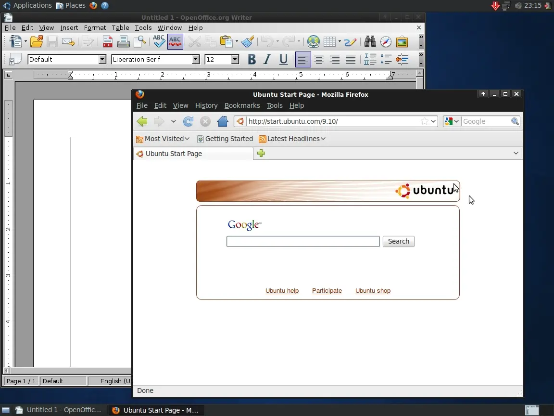Viewport: 554px width, 416px height.
Task: Open a file with Writer's folder icon
Action: [37, 42]
